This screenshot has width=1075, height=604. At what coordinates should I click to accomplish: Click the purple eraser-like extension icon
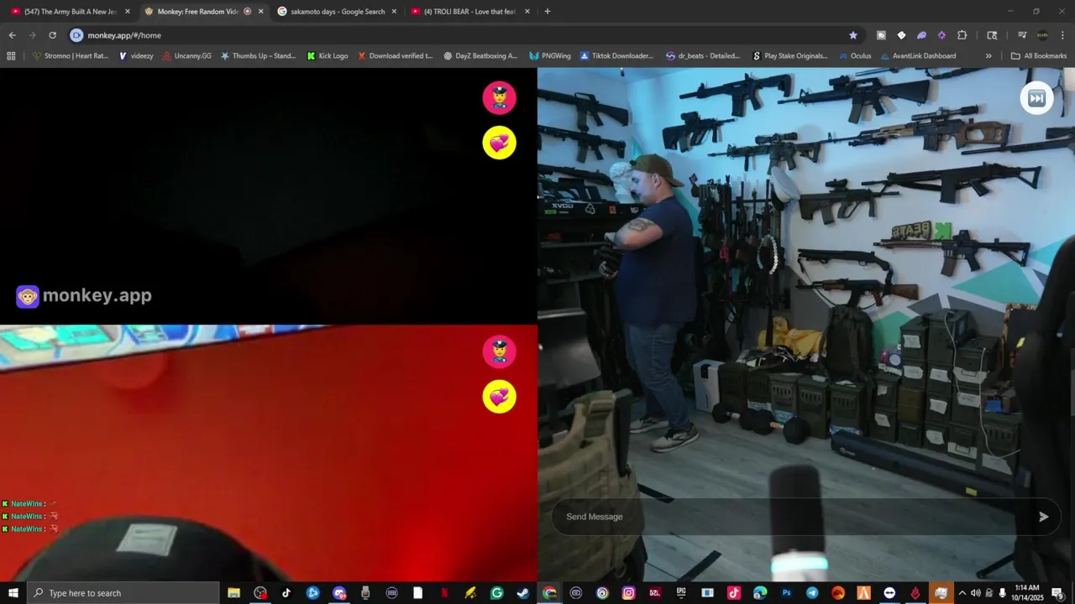point(921,35)
